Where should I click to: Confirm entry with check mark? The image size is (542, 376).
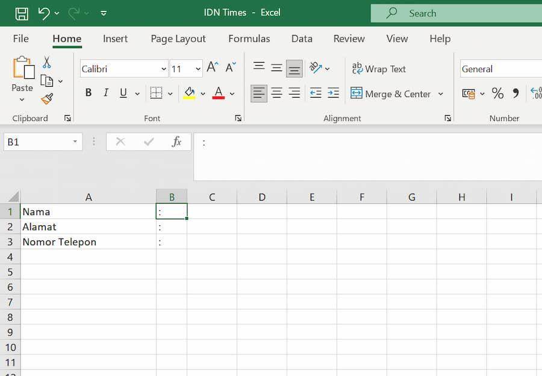149,142
